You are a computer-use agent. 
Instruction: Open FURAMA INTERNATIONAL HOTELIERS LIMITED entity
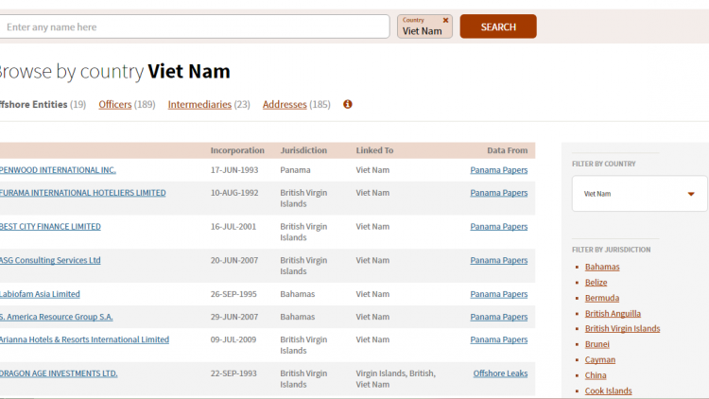[83, 193]
